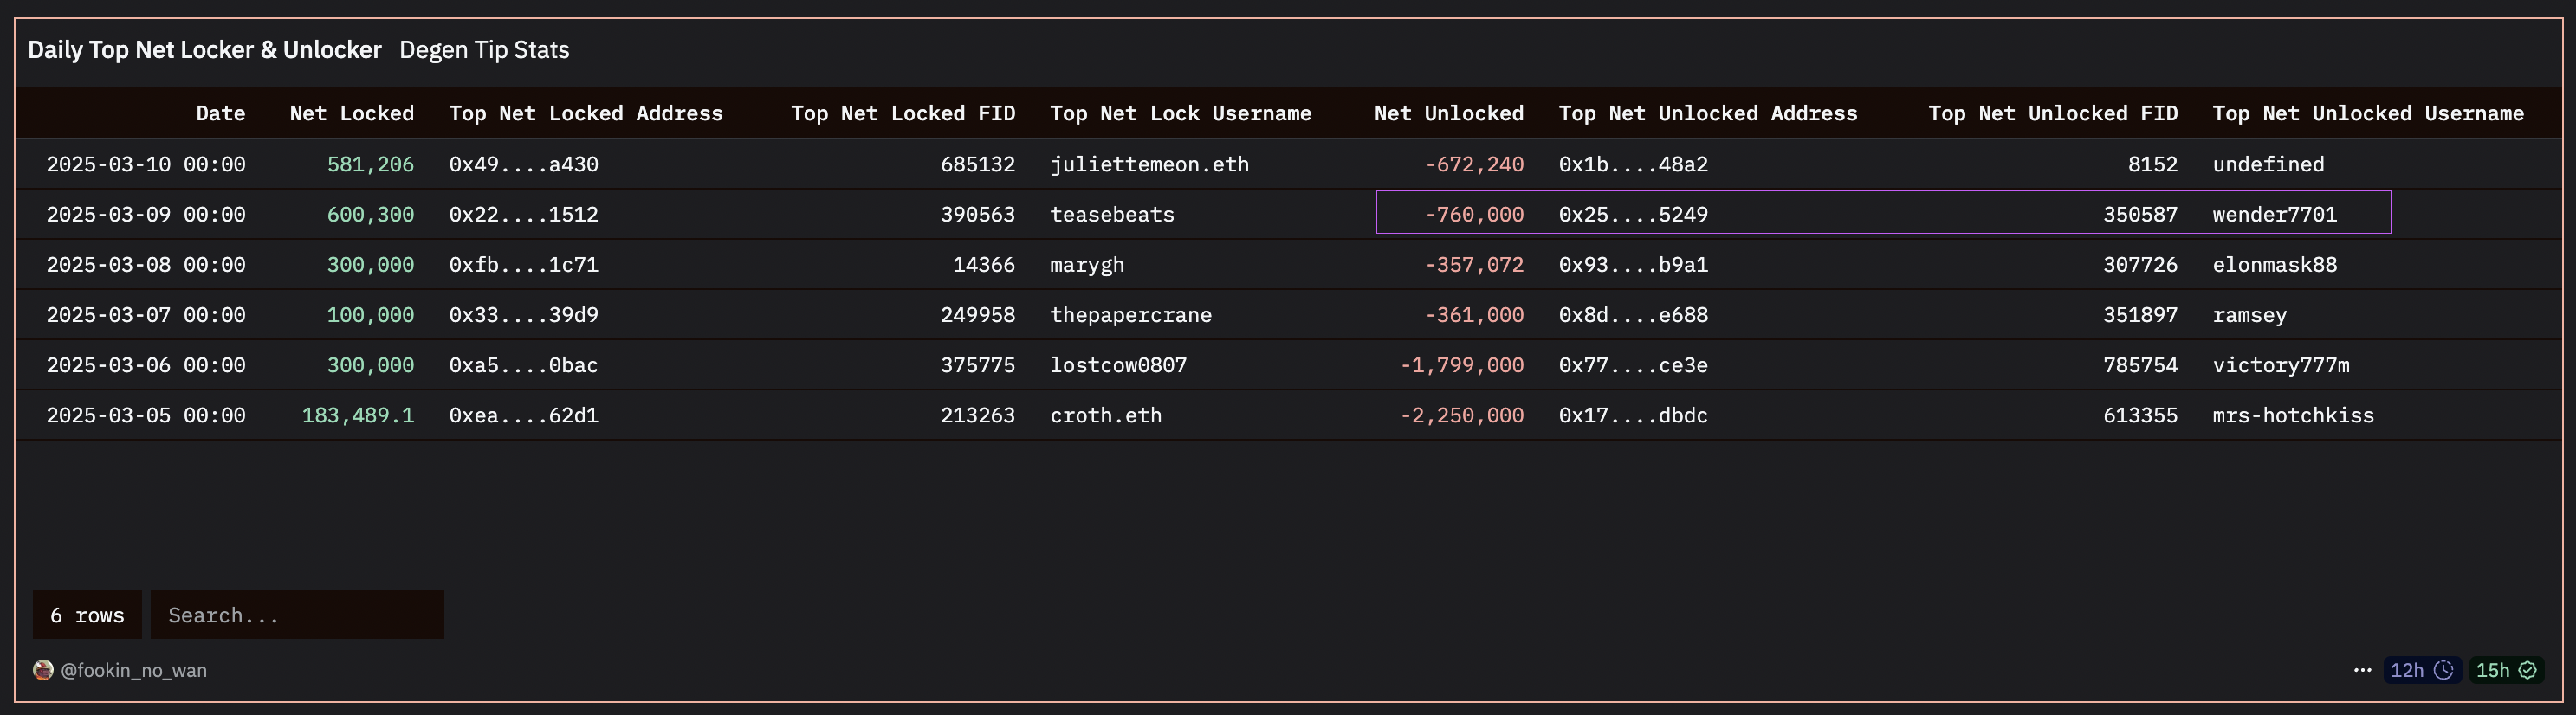Screen dimensions: 2576x715
Task: Click the -672,240 net unlocked value
Action: coord(1474,164)
